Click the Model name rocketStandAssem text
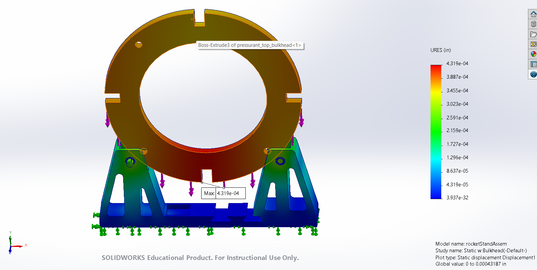Viewport: 537px width, 270px height. (x=471, y=244)
